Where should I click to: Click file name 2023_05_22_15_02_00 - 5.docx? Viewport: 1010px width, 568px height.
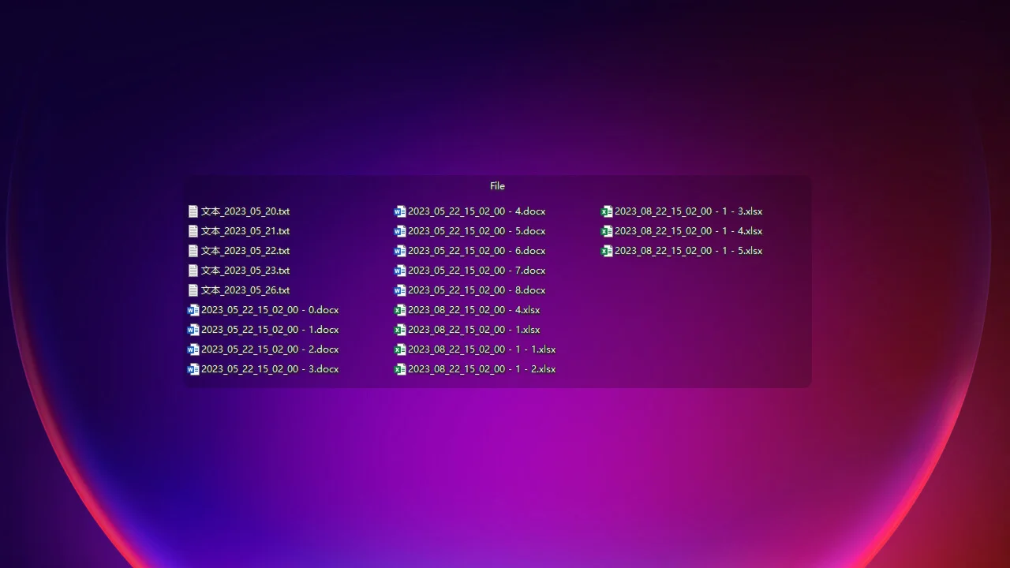477,231
